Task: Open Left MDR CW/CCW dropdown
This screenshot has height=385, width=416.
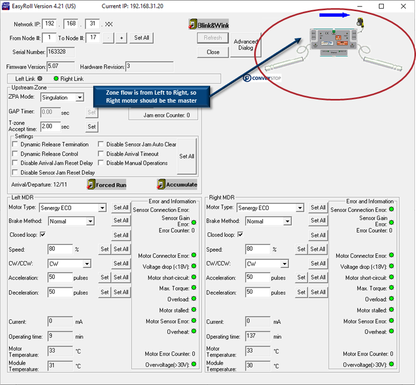Action: point(87,264)
